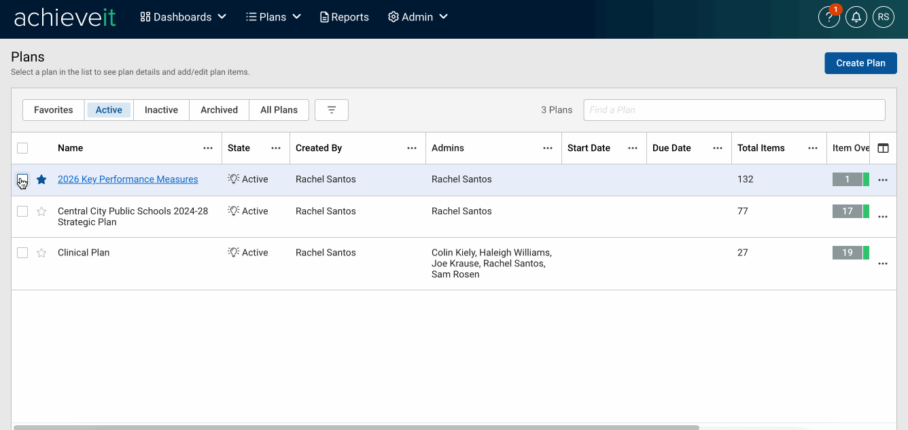
Task: Open Total Items column options ellipsis
Action: tap(813, 148)
